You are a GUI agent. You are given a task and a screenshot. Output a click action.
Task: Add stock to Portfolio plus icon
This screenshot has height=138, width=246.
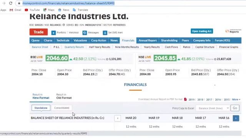(53, 33)
